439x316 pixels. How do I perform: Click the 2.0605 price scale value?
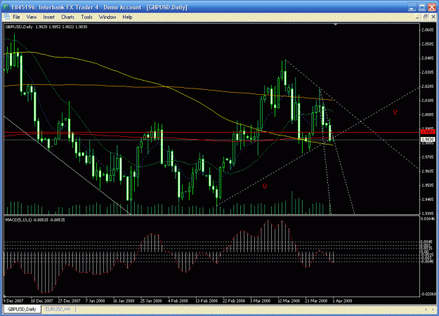pos(428,30)
